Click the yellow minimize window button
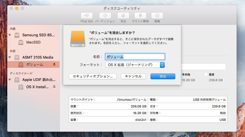 tap(17, 8)
